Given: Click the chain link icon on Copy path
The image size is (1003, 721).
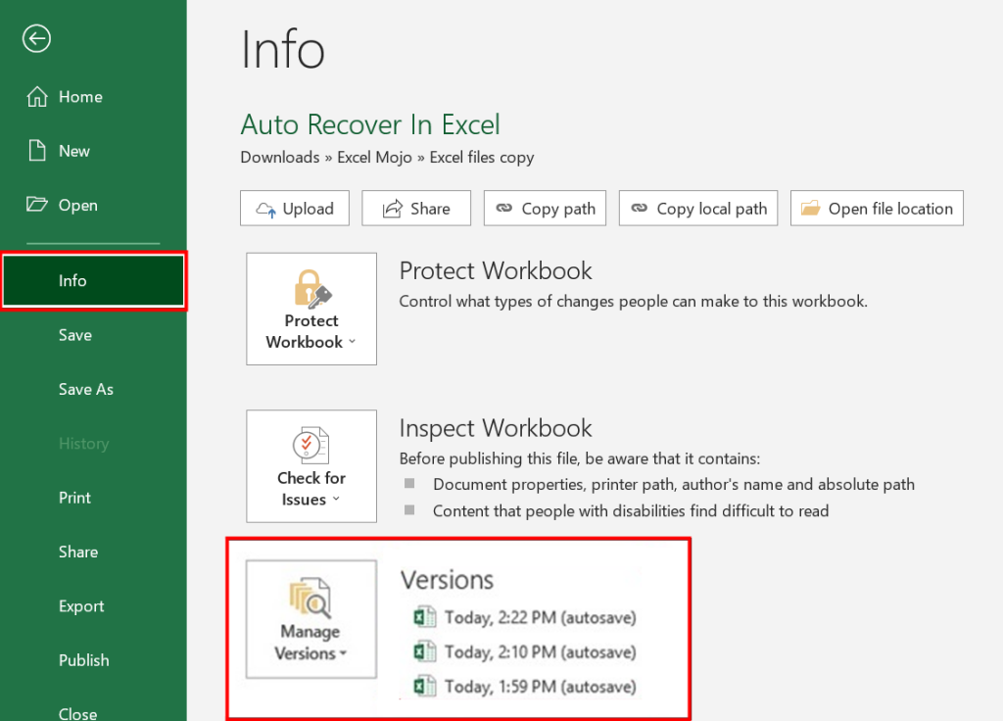Looking at the screenshot, I should (504, 208).
